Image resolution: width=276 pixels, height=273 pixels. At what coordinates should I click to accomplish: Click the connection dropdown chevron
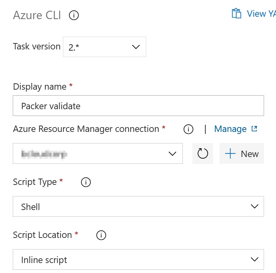pos(172,153)
